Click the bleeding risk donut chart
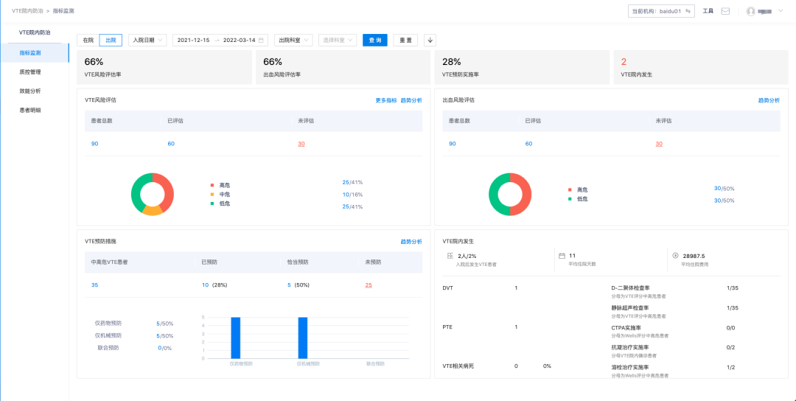Image resolution: width=796 pixels, height=401 pixels. tap(510, 195)
